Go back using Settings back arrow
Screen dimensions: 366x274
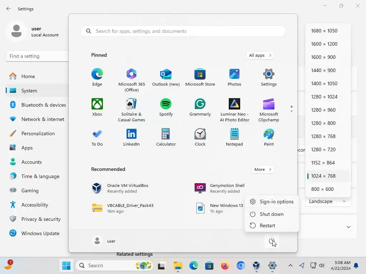9,9
